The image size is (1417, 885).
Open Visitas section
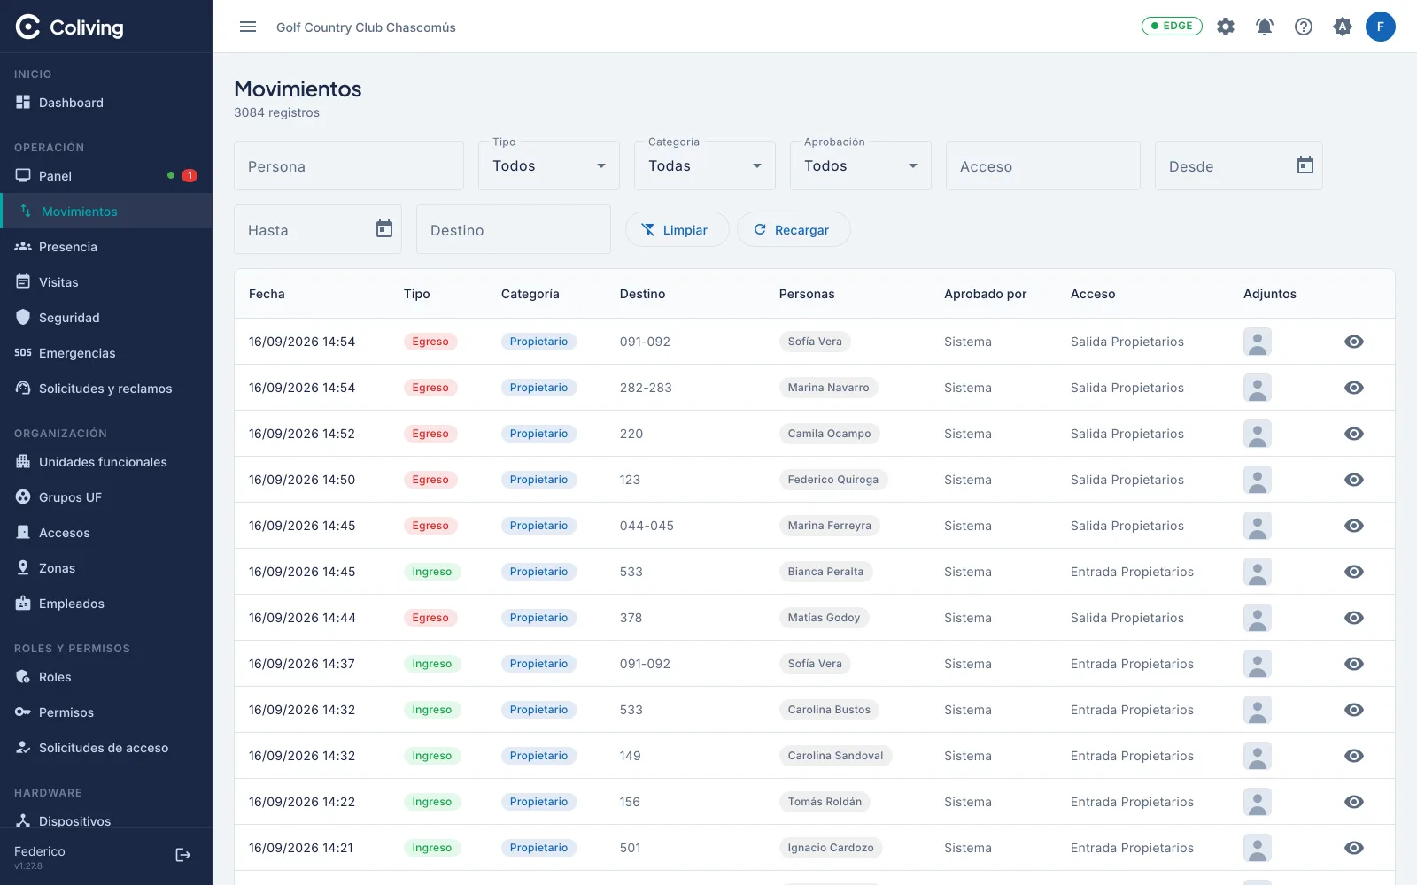coord(106,282)
